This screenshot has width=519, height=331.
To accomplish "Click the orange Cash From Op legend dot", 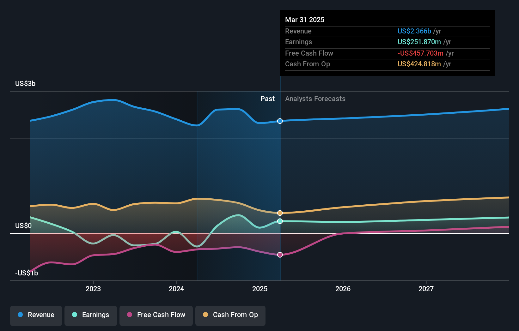I will point(205,315).
